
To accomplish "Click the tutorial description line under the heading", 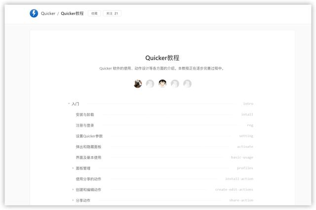I will 161,69.
